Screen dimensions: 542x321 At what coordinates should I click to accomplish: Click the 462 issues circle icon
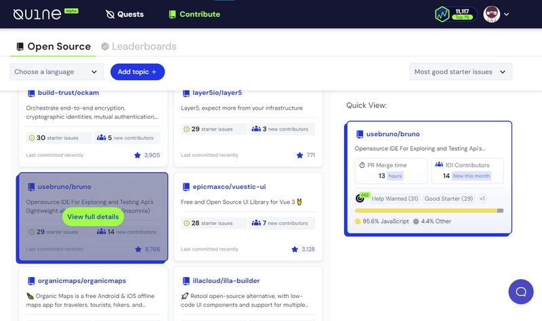tap(361, 198)
